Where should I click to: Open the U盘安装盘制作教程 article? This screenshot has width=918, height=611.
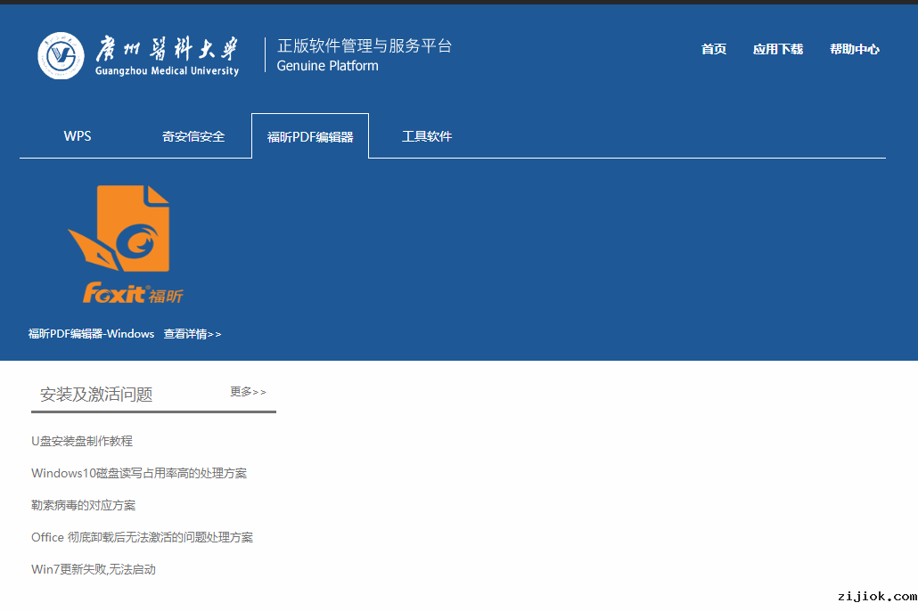pos(82,441)
